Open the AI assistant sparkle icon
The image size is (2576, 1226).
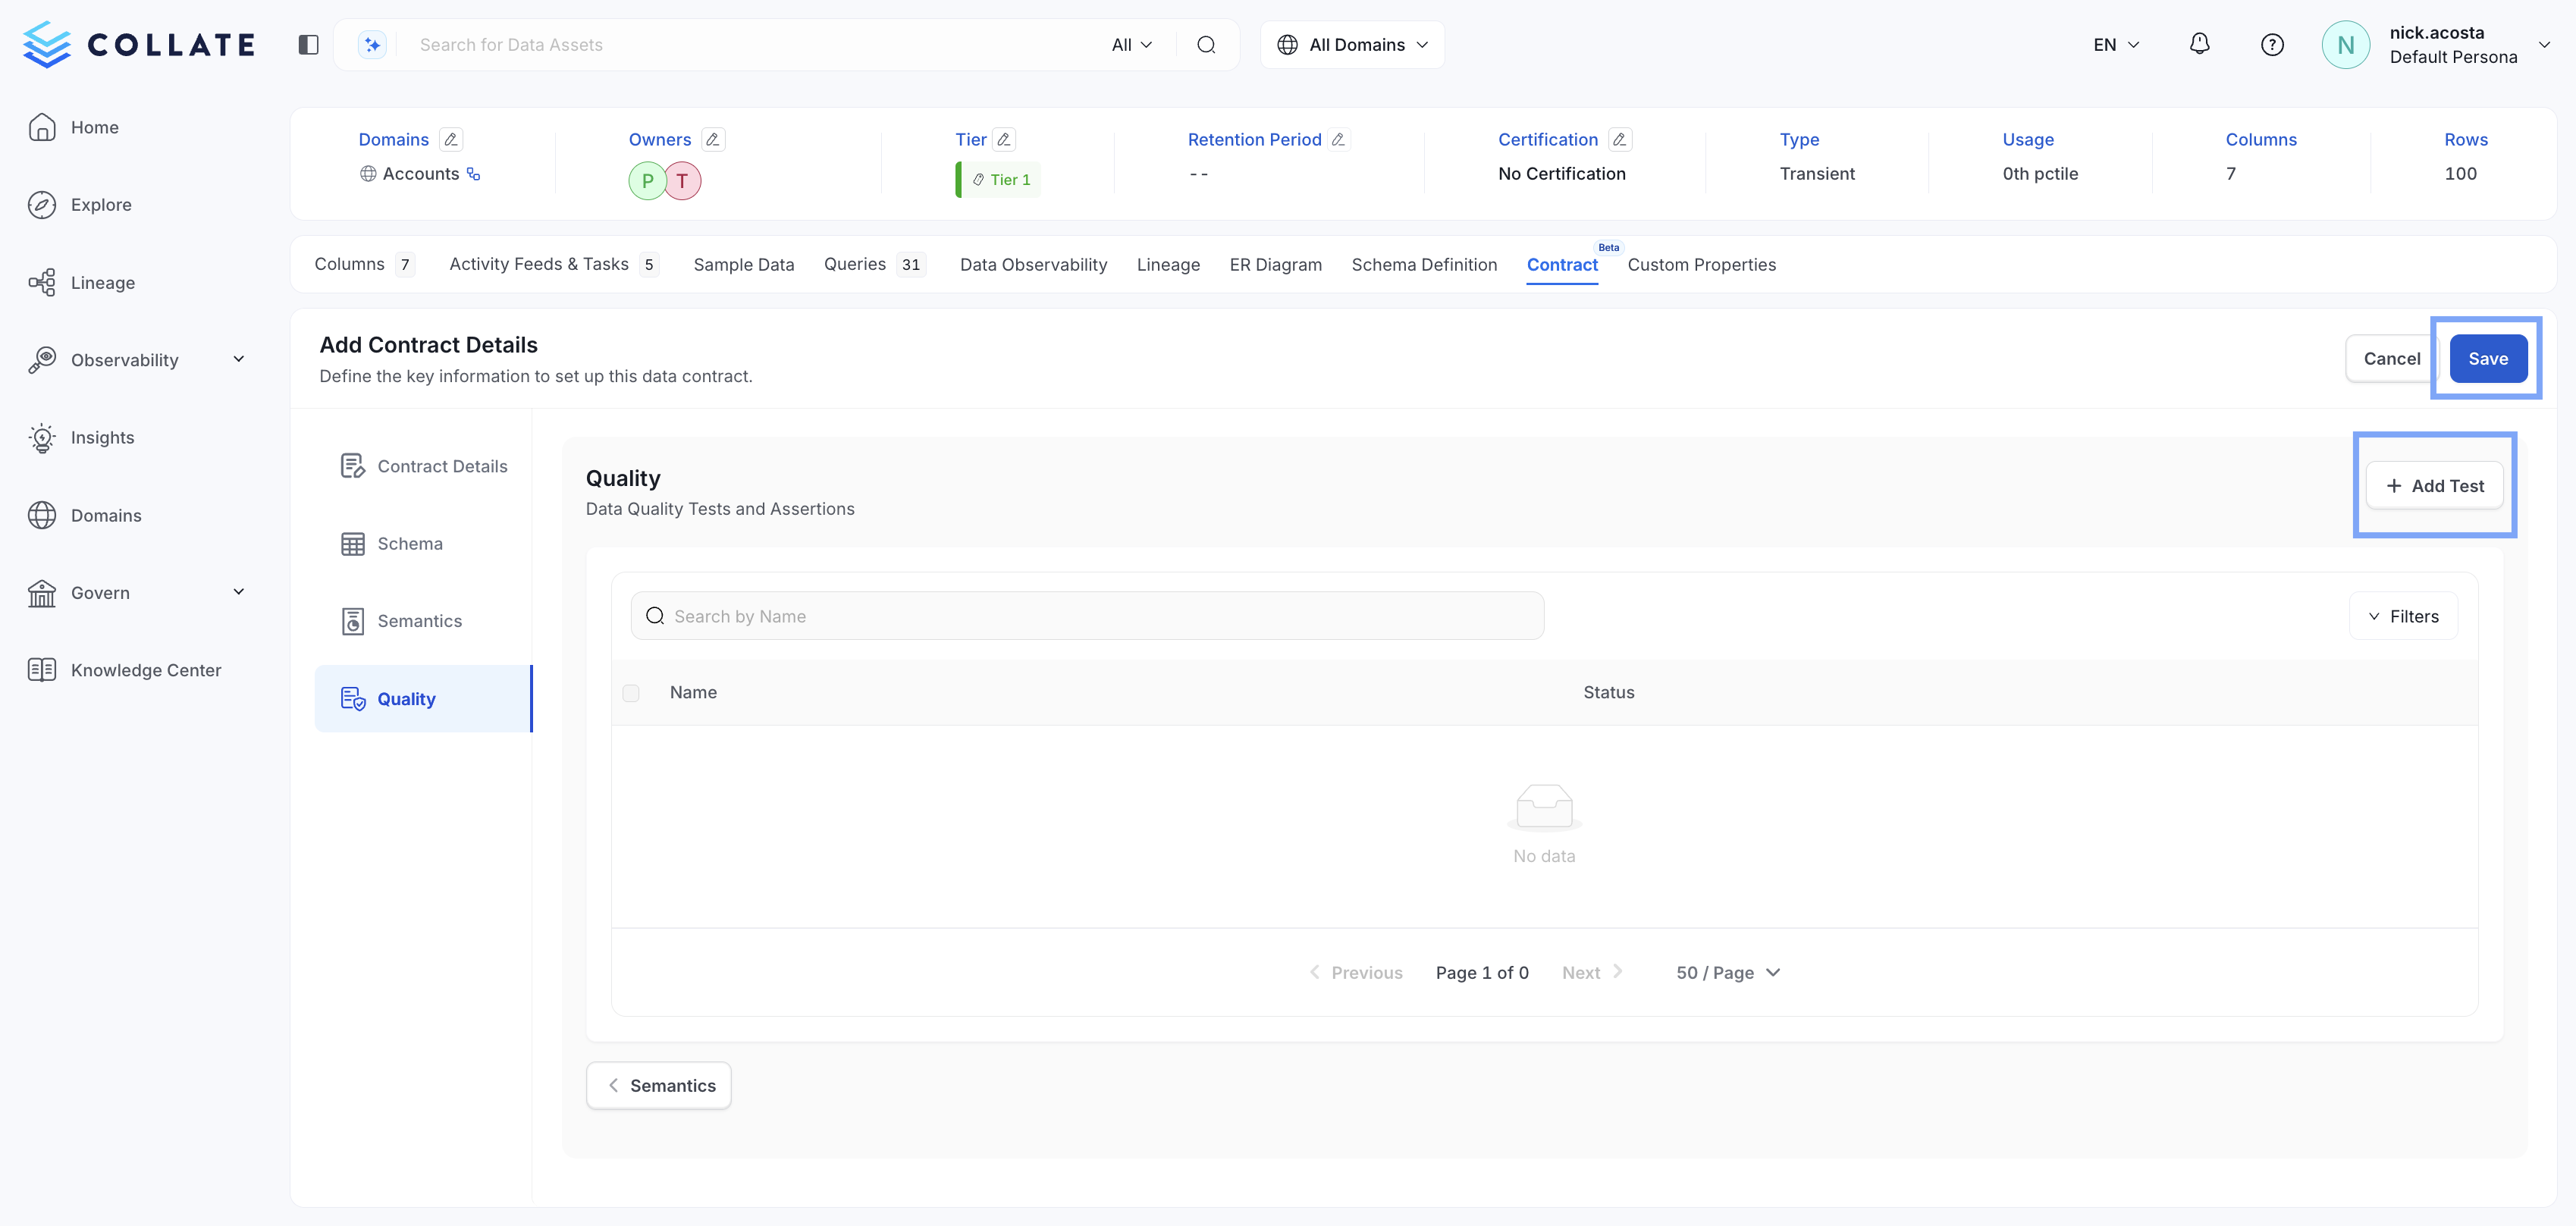pyautogui.click(x=371, y=44)
